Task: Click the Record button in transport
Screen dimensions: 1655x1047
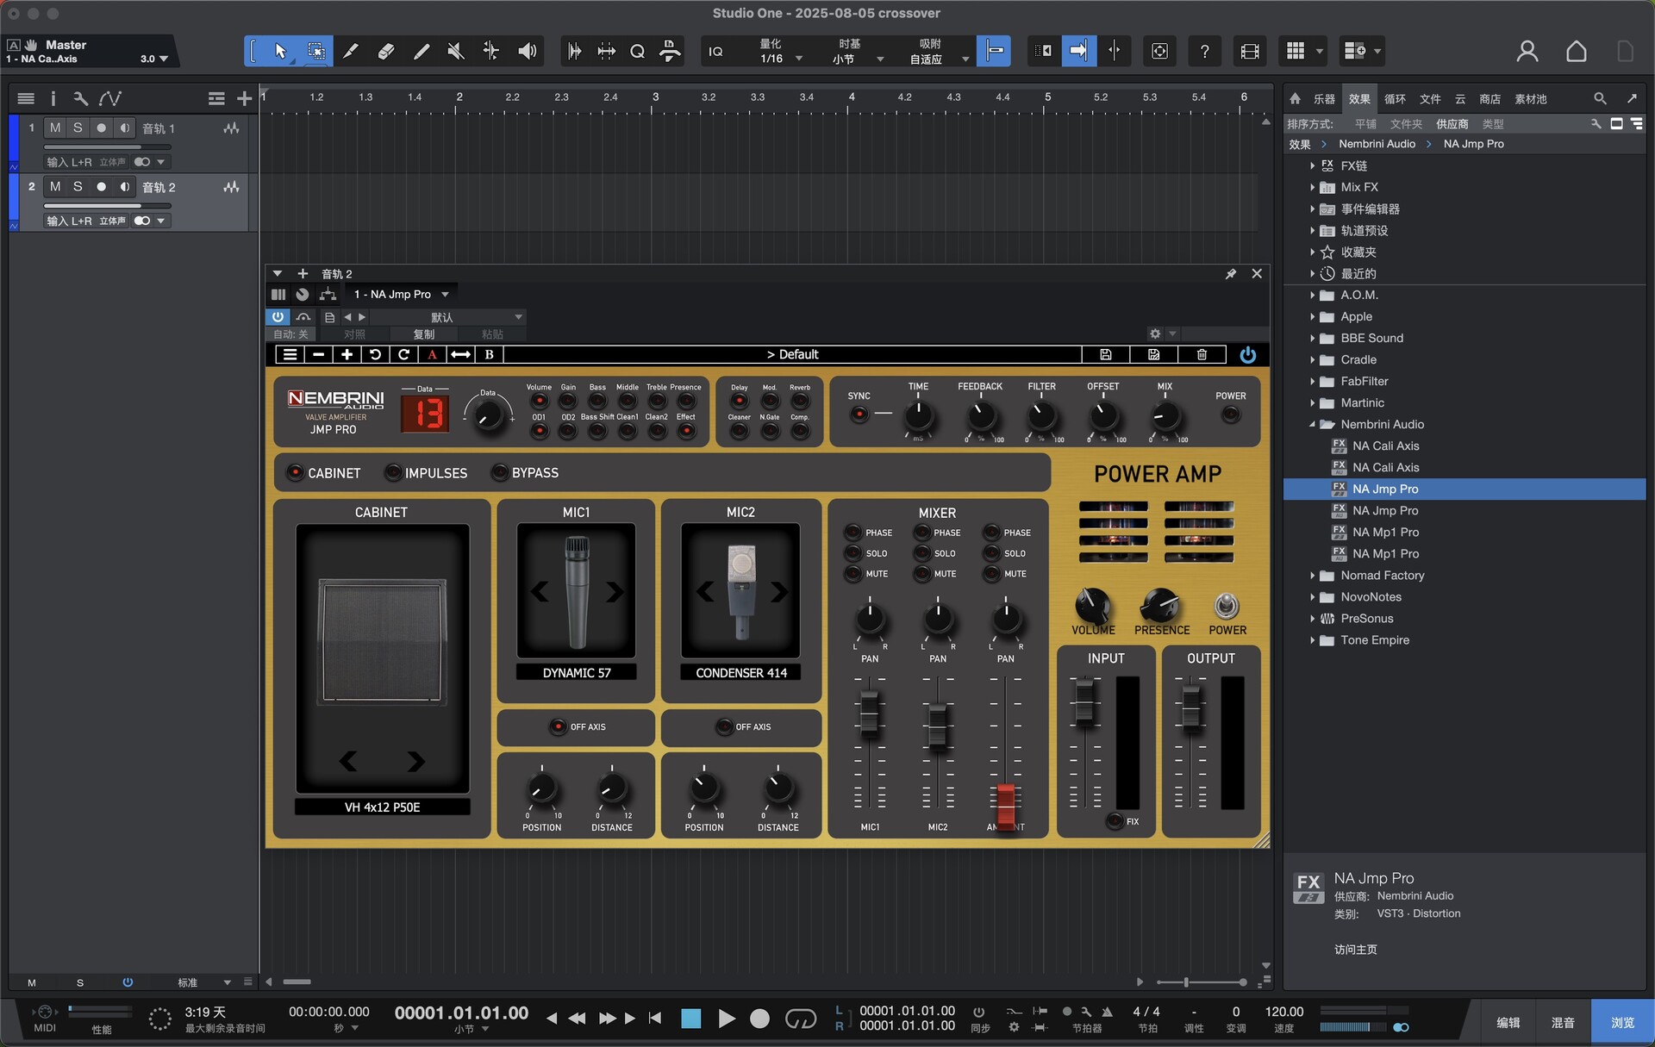Action: (759, 1019)
